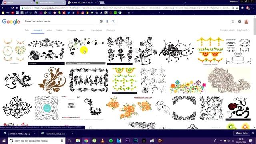Open Photoshop from the taskbar

tap(136, 140)
